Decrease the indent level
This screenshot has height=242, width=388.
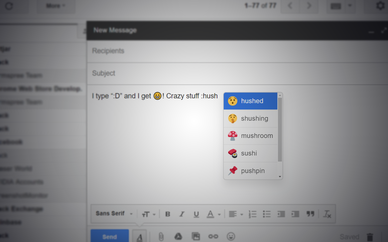point(281,214)
